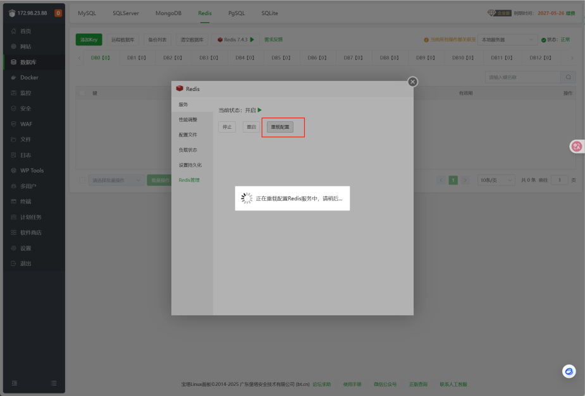Open 性能调整 in the Redis dialog
The width and height of the screenshot is (585, 396).
point(192,119)
